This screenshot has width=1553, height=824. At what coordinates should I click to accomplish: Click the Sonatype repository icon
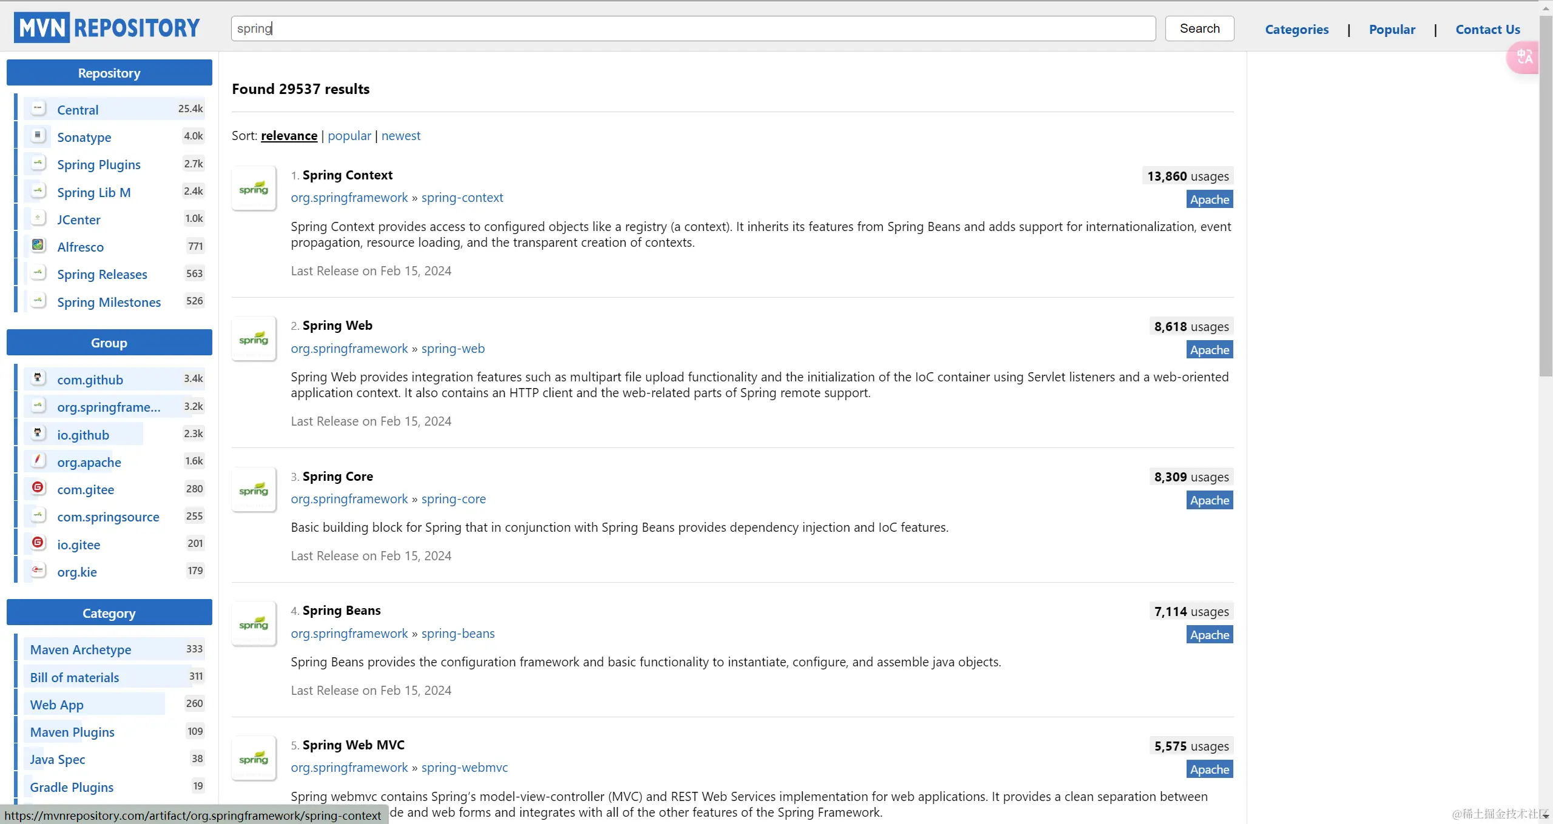(38, 136)
